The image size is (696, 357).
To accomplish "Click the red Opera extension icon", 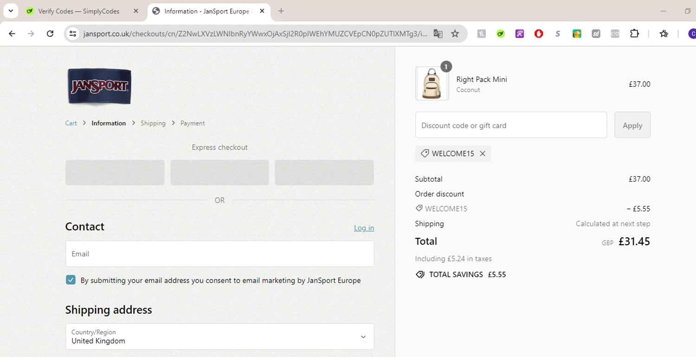I will (539, 33).
